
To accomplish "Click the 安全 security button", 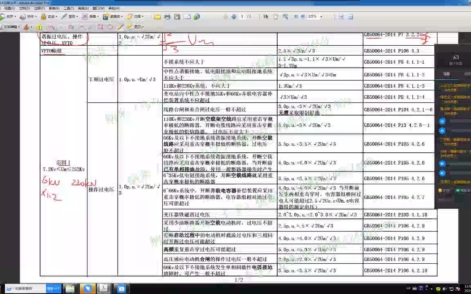I will 49,17.
